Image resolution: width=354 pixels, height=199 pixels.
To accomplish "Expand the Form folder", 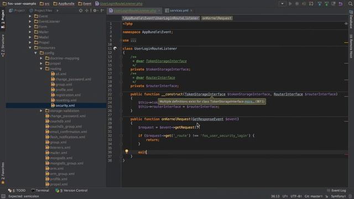I will (x=30, y=27).
